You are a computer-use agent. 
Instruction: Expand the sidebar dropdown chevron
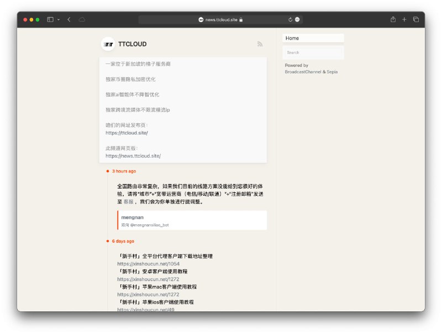coord(57,19)
